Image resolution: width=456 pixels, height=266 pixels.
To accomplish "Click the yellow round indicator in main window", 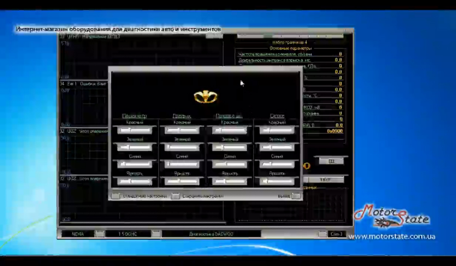I will click(307, 166).
